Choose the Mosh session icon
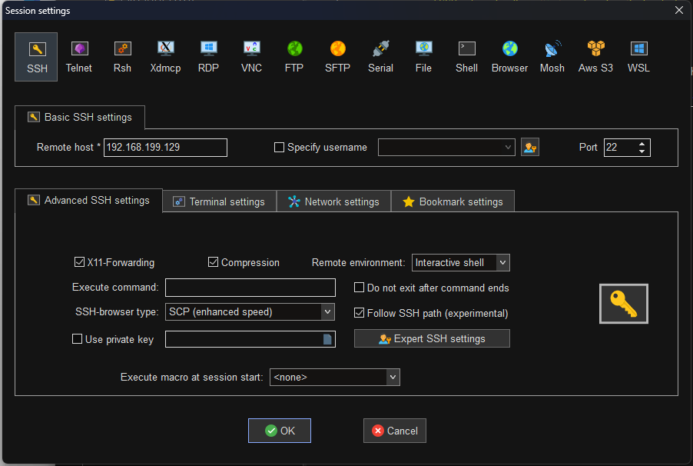The width and height of the screenshot is (693, 466). (x=552, y=57)
